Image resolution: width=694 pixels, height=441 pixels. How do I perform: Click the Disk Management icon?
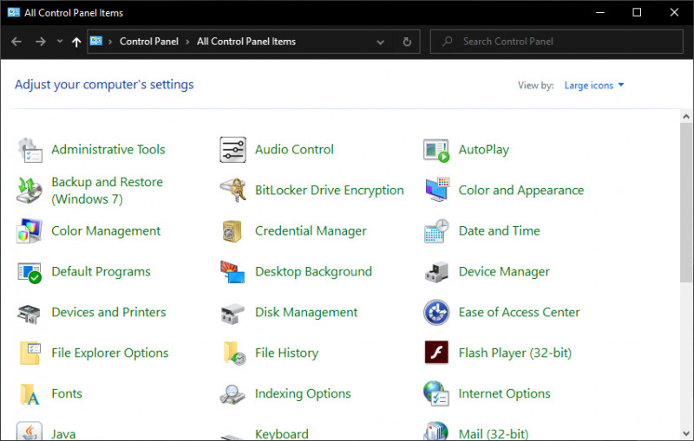[x=232, y=314]
